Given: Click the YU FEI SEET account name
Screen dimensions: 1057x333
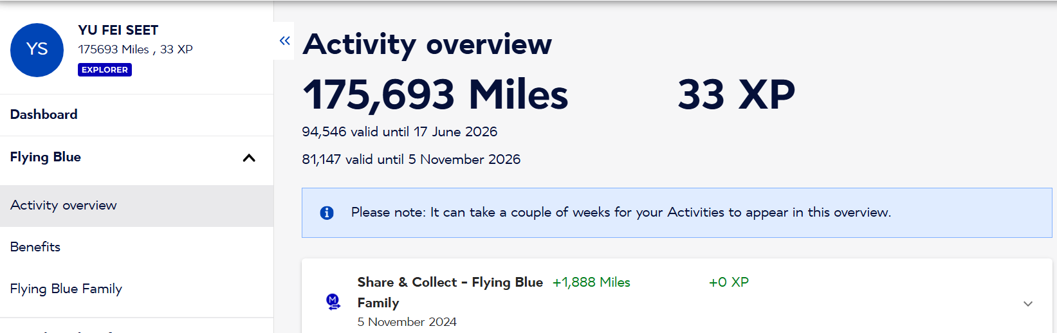Looking at the screenshot, I should 118,30.
